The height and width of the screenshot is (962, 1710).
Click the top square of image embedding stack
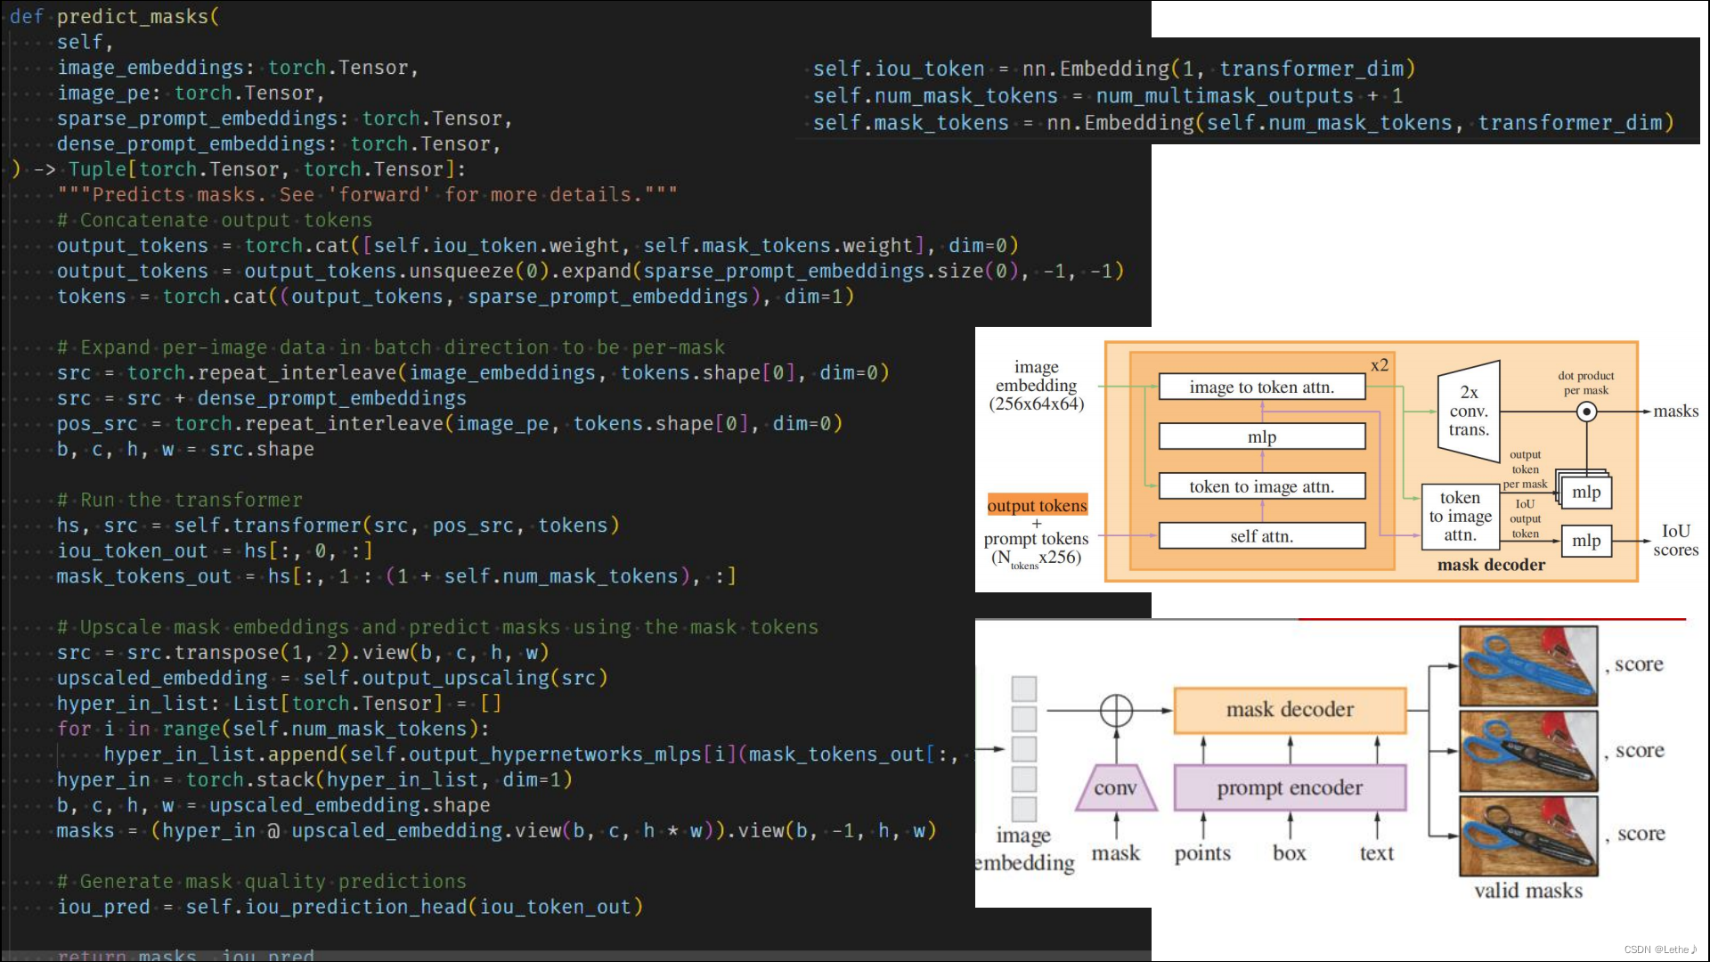pos(1024,688)
